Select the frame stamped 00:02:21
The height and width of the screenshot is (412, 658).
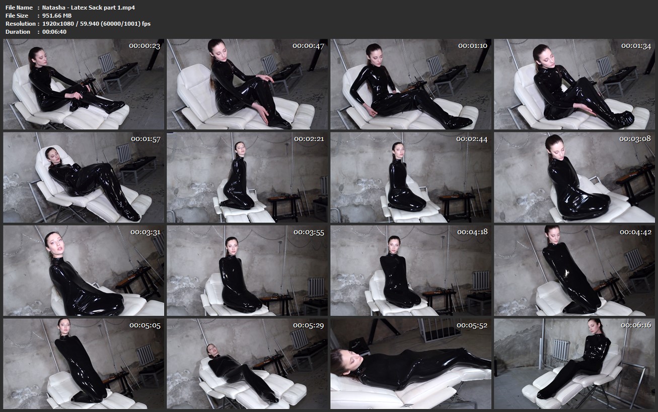[x=247, y=177]
